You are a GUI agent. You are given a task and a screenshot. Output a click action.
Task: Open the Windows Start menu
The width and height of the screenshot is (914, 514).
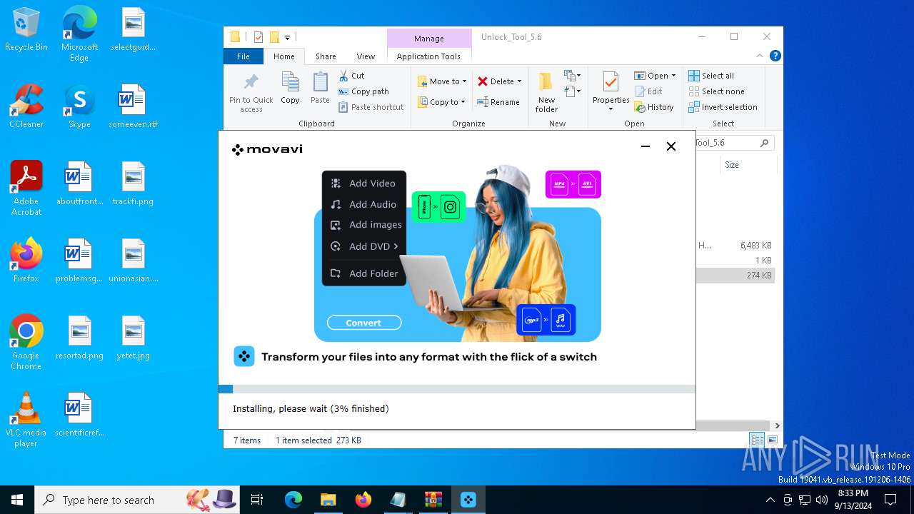(x=17, y=500)
